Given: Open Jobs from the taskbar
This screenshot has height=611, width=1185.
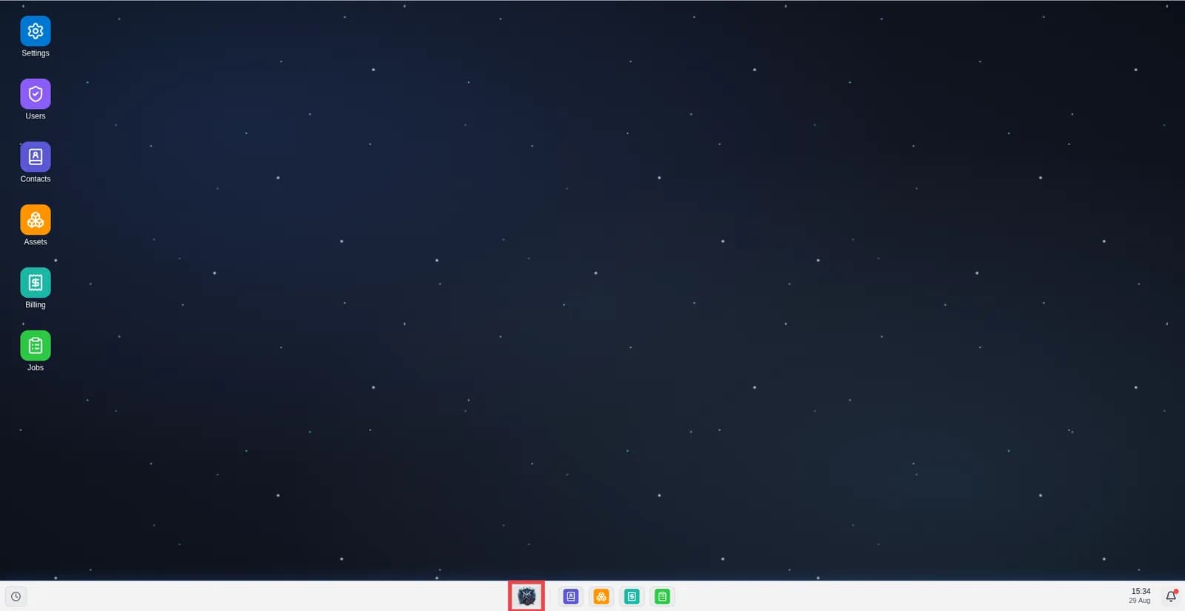Looking at the screenshot, I should [662, 596].
